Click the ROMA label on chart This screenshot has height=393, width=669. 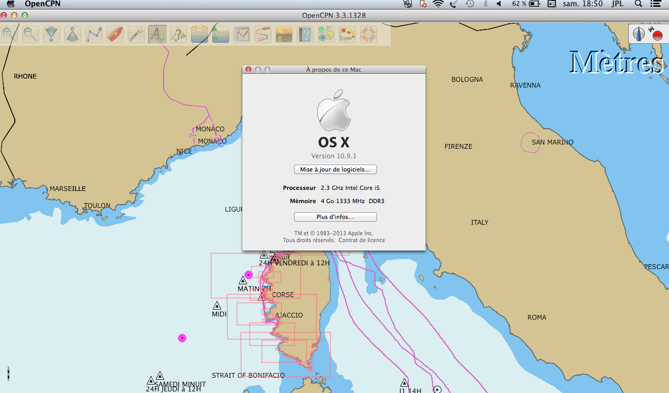[537, 318]
